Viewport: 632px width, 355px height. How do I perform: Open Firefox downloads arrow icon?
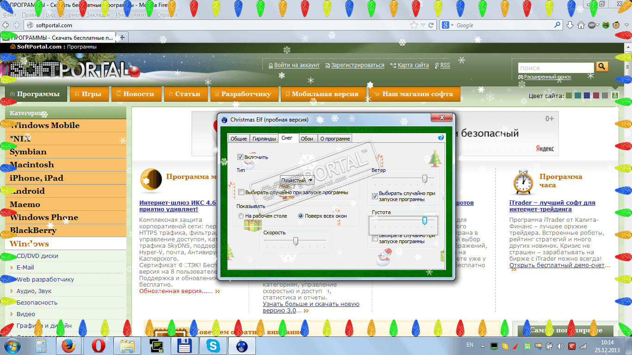570,25
